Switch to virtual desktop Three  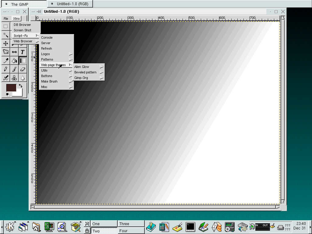(x=131, y=224)
